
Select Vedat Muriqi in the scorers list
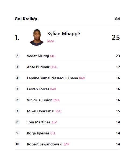point(38,56)
